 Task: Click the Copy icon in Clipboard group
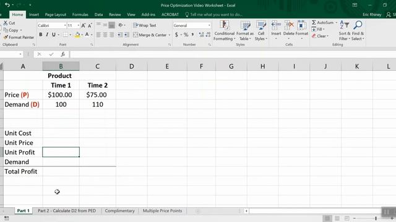coord(6,30)
